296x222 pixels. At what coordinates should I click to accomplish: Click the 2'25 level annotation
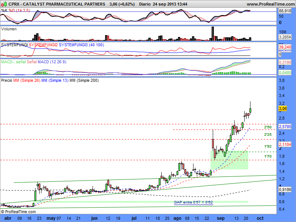coord(268,135)
